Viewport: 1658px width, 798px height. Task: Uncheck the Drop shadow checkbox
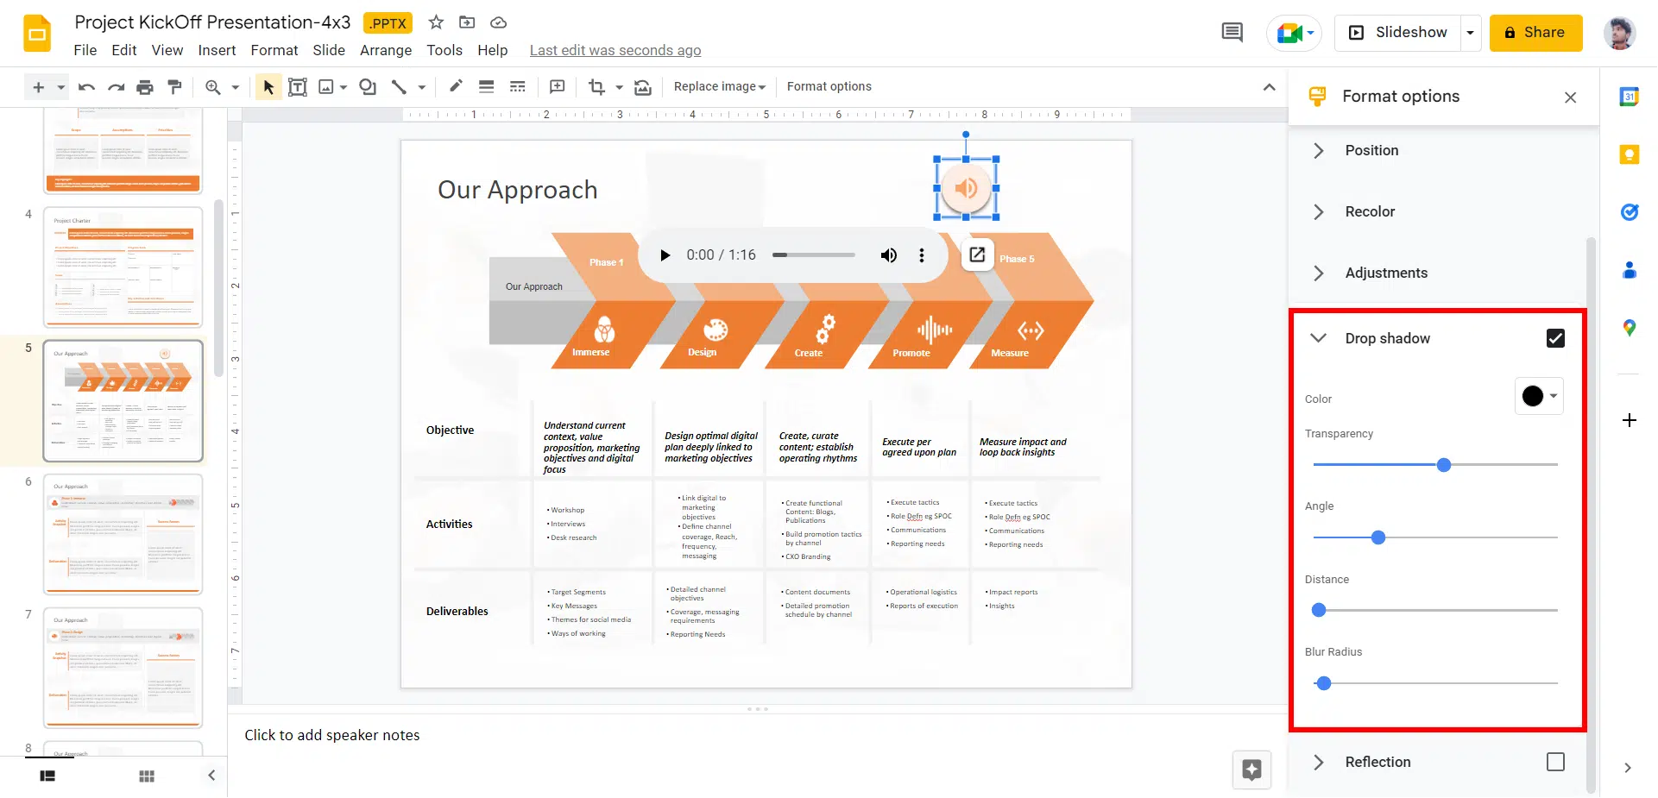tap(1555, 338)
